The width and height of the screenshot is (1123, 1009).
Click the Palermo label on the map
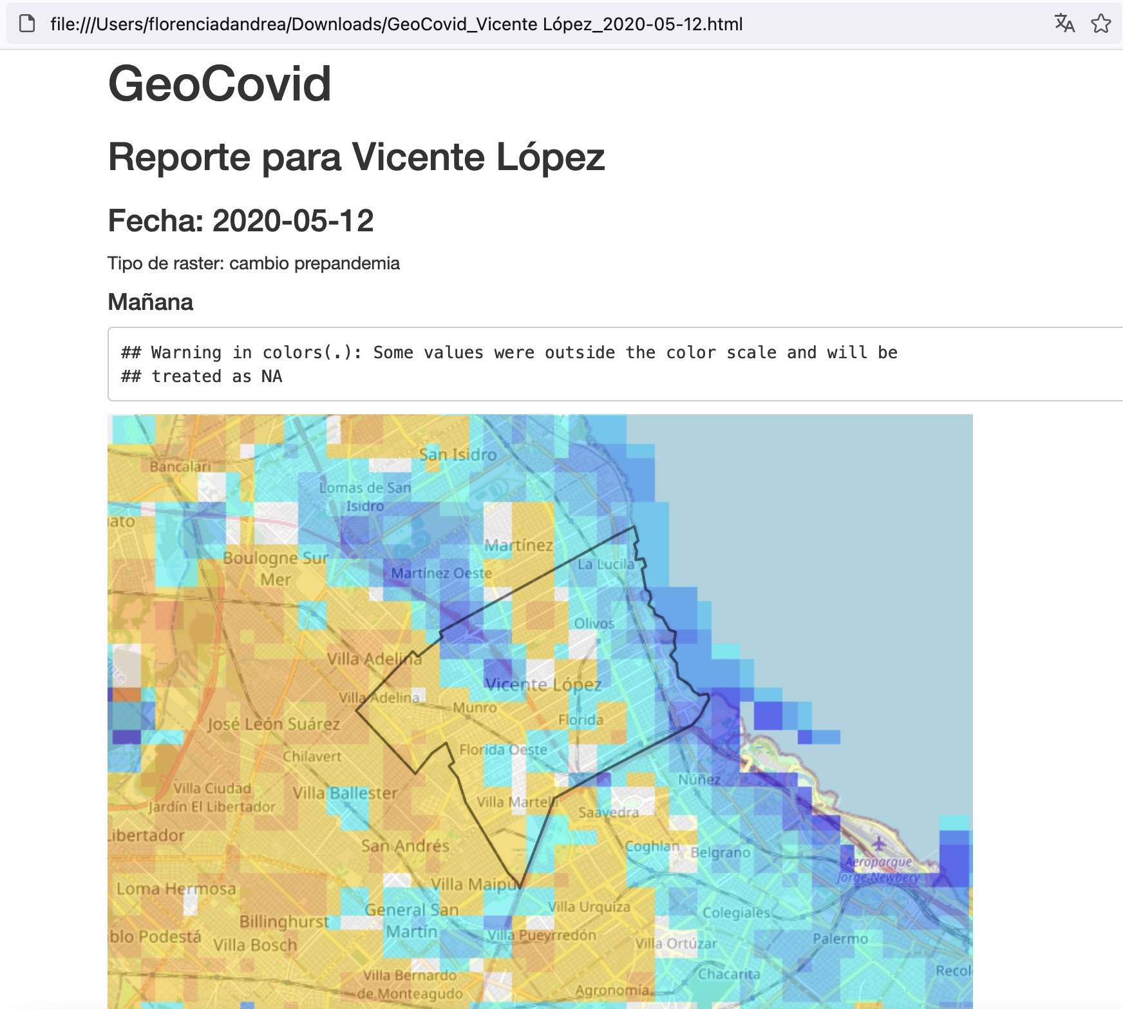click(840, 939)
